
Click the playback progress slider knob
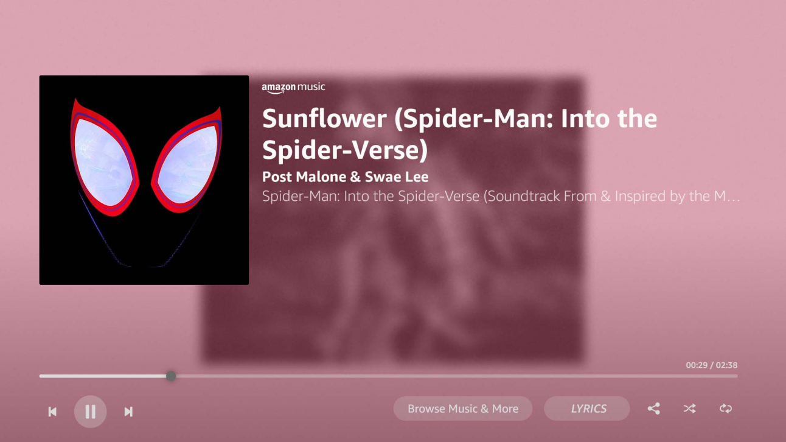(x=171, y=376)
